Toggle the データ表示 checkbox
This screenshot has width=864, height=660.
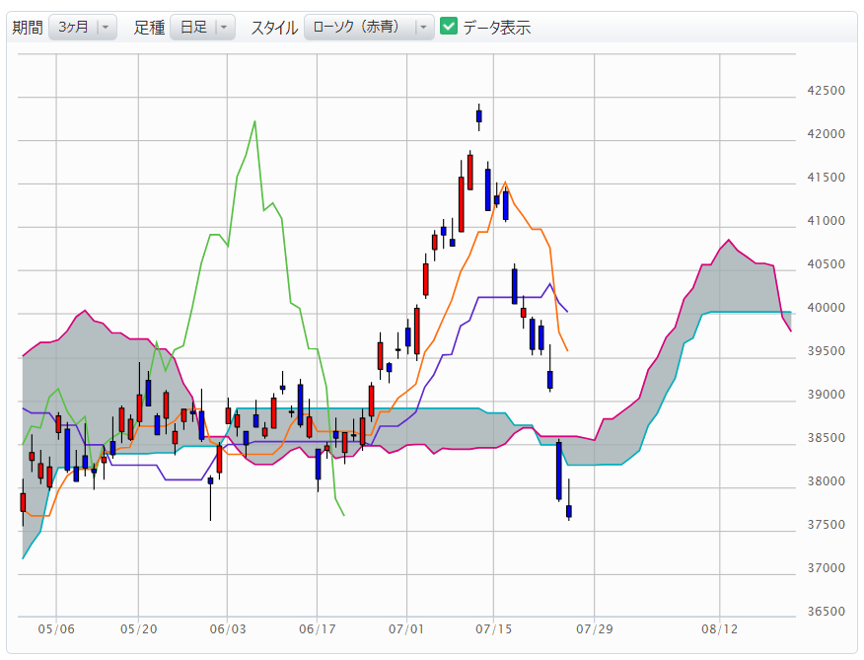pyautogui.click(x=449, y=26)
